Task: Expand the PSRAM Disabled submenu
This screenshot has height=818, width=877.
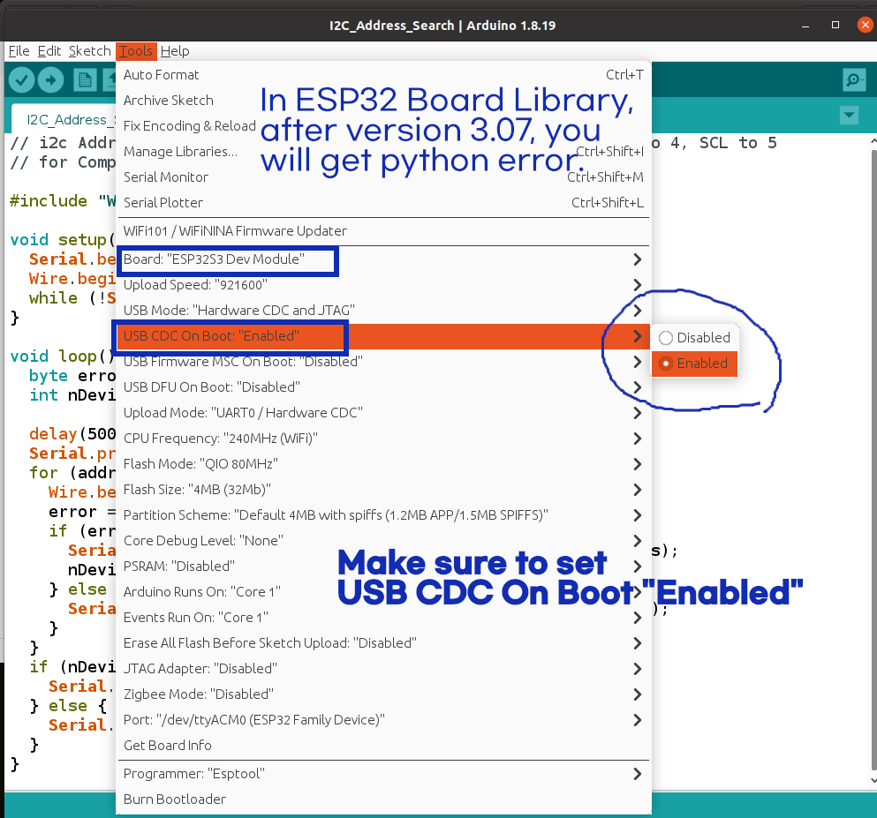Action: pos(383,567)
